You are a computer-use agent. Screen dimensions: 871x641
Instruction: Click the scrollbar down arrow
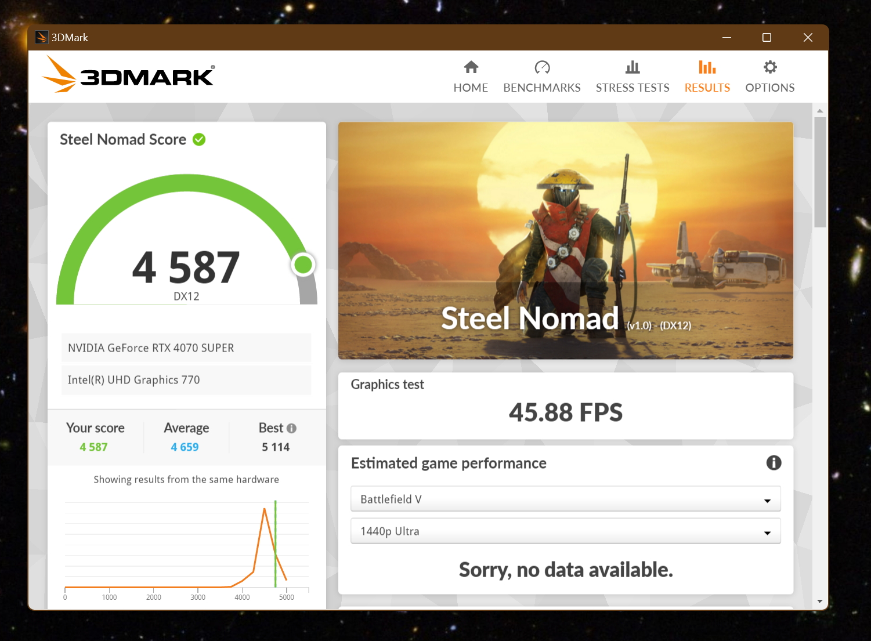pyautogui.click(x=820, y=602)
